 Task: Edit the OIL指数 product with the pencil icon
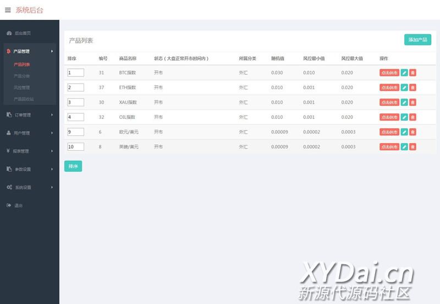(x=404, y=117)
